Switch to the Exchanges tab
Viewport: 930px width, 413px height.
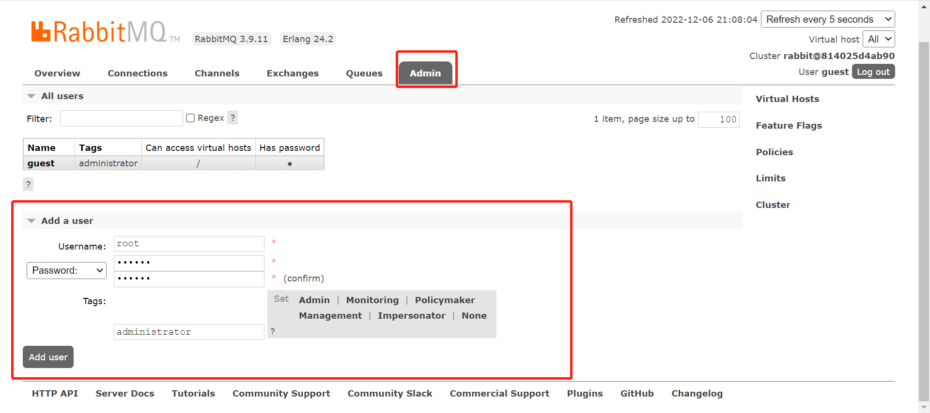tap(293, 74)
